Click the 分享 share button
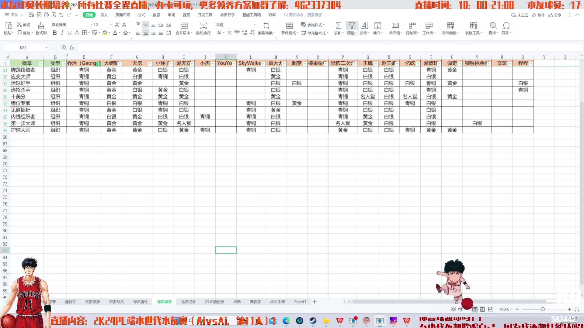This screenshot has height=328, width=584. tap(555, 15)
